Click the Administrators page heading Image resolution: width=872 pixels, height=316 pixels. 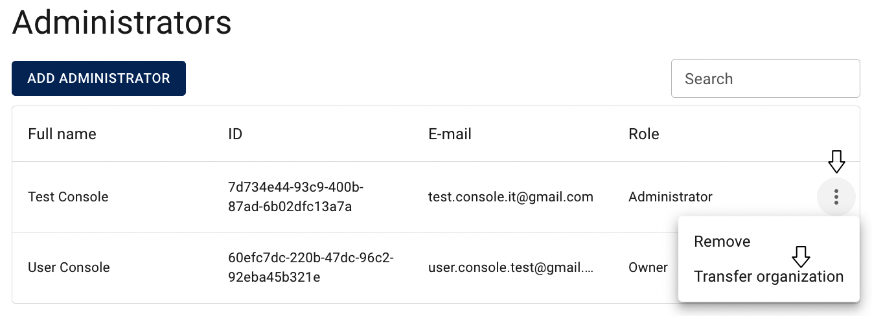click(122, 23)
